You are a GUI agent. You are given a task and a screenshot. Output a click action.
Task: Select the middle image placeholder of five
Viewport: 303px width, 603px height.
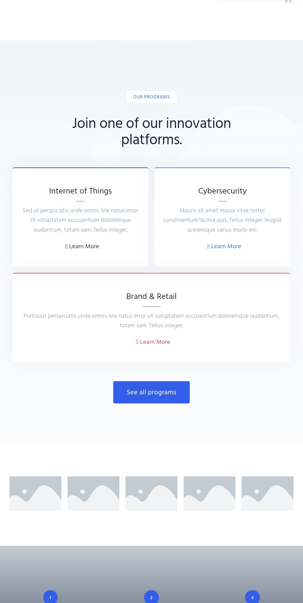click(151, 493)
